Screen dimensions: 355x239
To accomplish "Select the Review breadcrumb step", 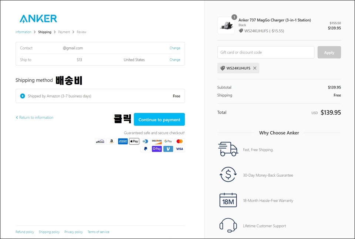I will tap(81, 32).
